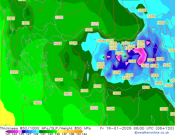This screenshot has width=175, height=135.
Task: Click legend value 129
Action: pyautogui.click(x=36, y=134)
